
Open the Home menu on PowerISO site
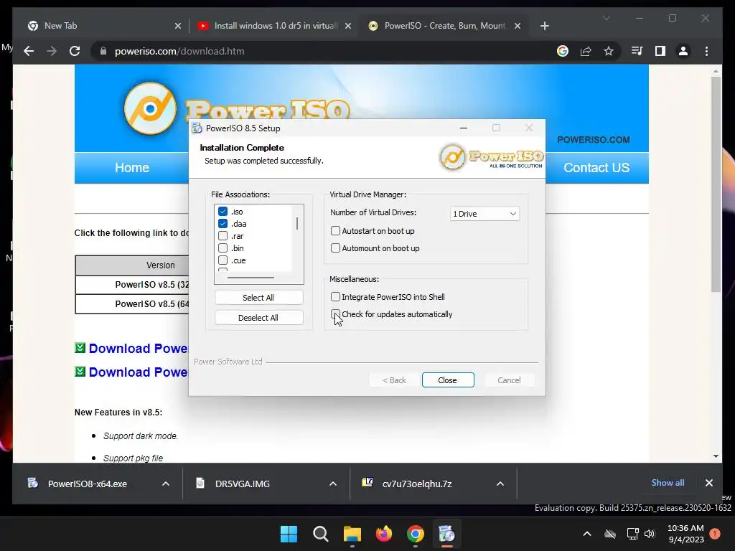pos(132,168)
